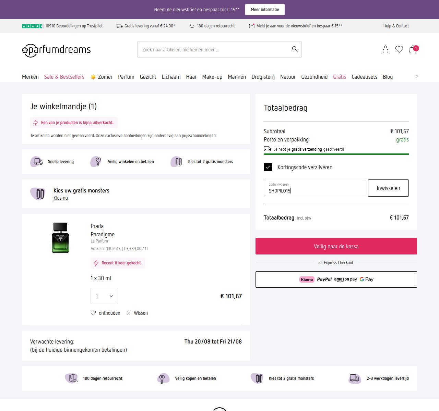Open the Gezicht menu

click(x=148, y=77)
